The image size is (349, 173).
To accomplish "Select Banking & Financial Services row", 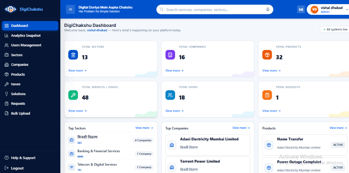I will (111, 153).
